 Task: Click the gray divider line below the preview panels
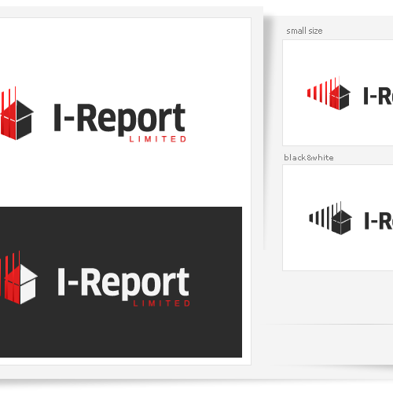pyautogui.click(x=328, y=324)
